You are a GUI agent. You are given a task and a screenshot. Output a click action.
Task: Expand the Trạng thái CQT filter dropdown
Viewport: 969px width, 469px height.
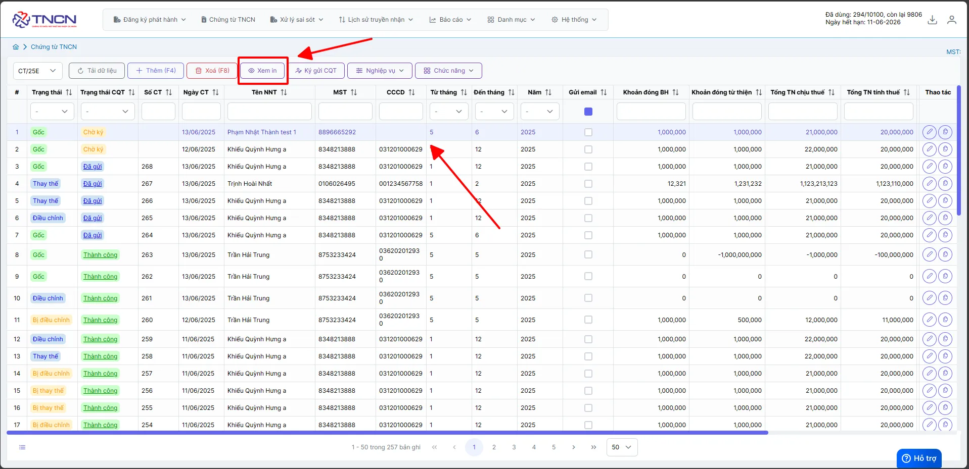pos(108,112)
